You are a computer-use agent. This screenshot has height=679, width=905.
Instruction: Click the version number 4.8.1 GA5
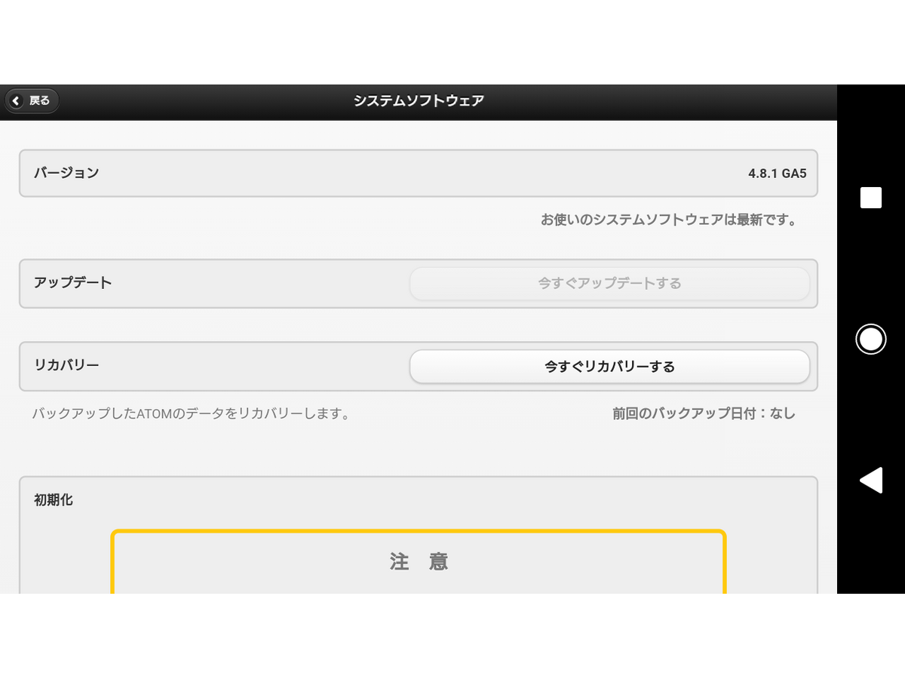point(777,174)
